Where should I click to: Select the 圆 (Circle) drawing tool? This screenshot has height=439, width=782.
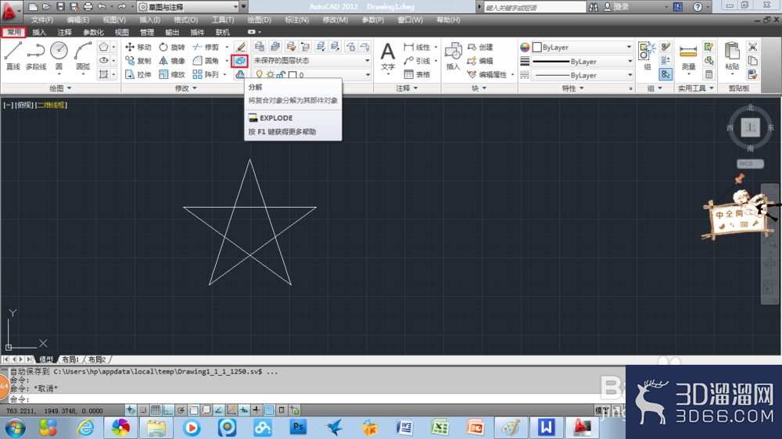(x=59, y=55)
